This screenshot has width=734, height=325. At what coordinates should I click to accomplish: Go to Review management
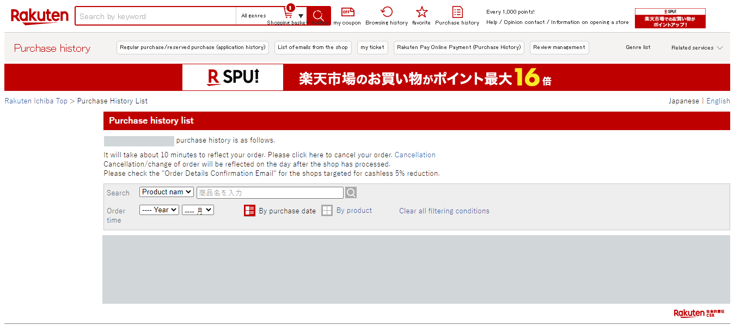(x=559, y=47)
